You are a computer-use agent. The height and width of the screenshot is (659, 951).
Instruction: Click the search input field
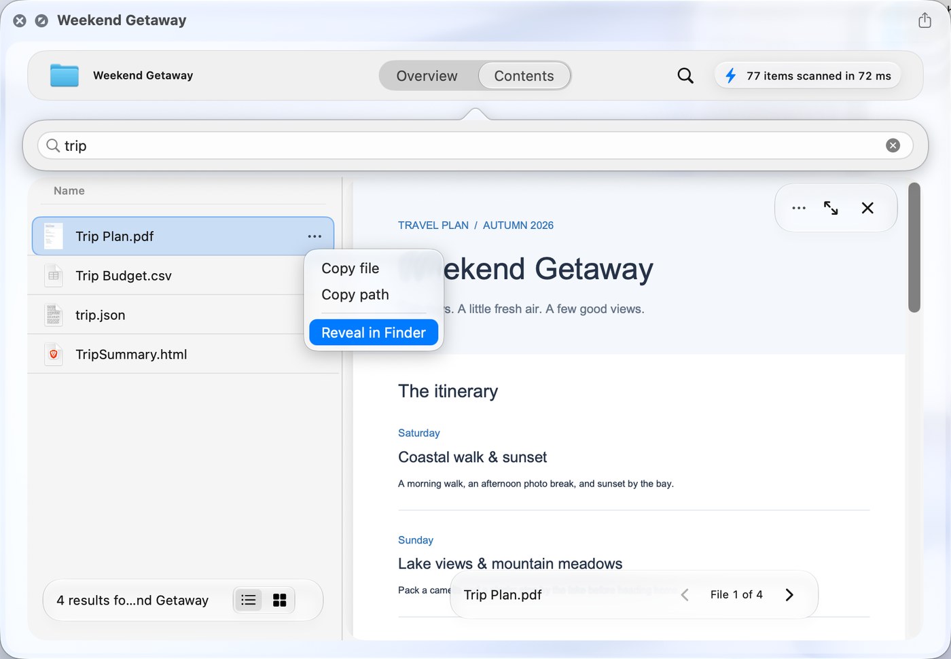pos(475,145)
